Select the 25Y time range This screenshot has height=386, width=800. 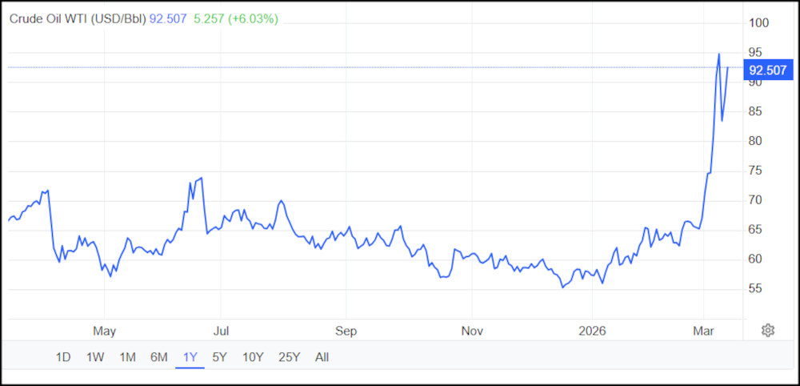pos(287,357)
